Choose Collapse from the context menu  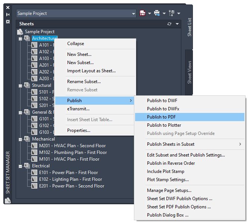(95, 44)
